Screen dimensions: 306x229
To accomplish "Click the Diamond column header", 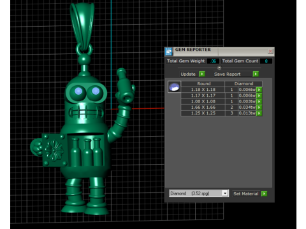I will point(244,84).
